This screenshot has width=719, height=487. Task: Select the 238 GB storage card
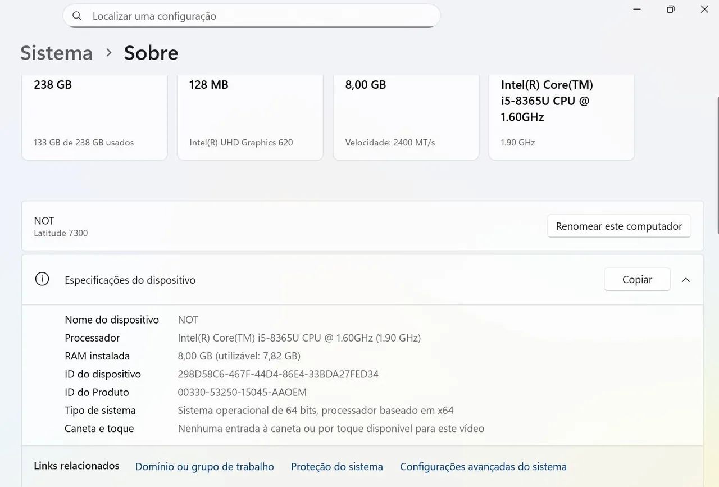pos(94,117)
